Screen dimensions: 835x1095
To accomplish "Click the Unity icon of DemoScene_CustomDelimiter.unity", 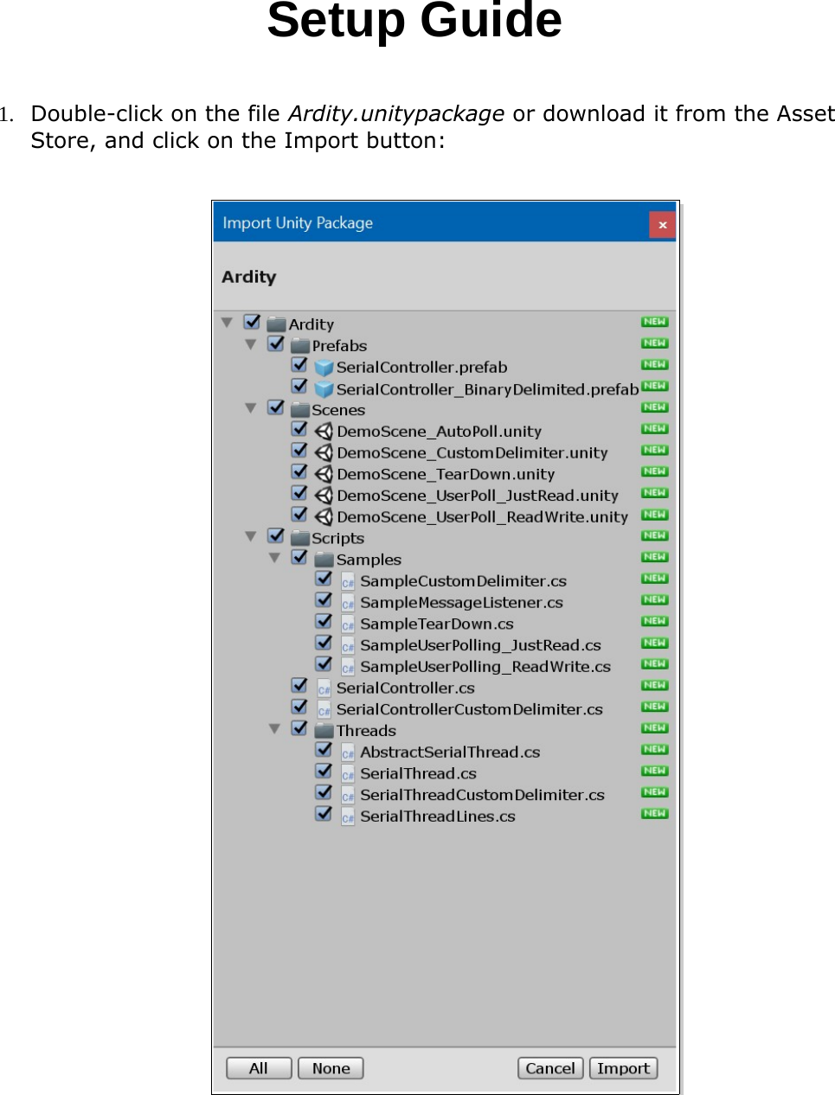I will point(324,453).
